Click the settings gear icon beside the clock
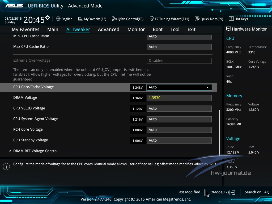The height and width of the screenshot is (204, 272). pos(48,18)
